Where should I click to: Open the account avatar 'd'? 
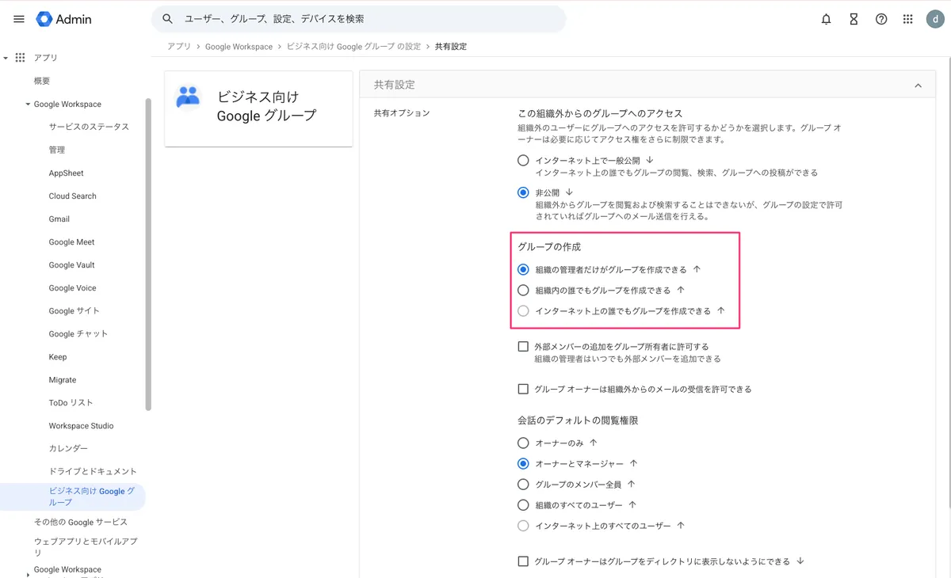[x=936, y=19]
